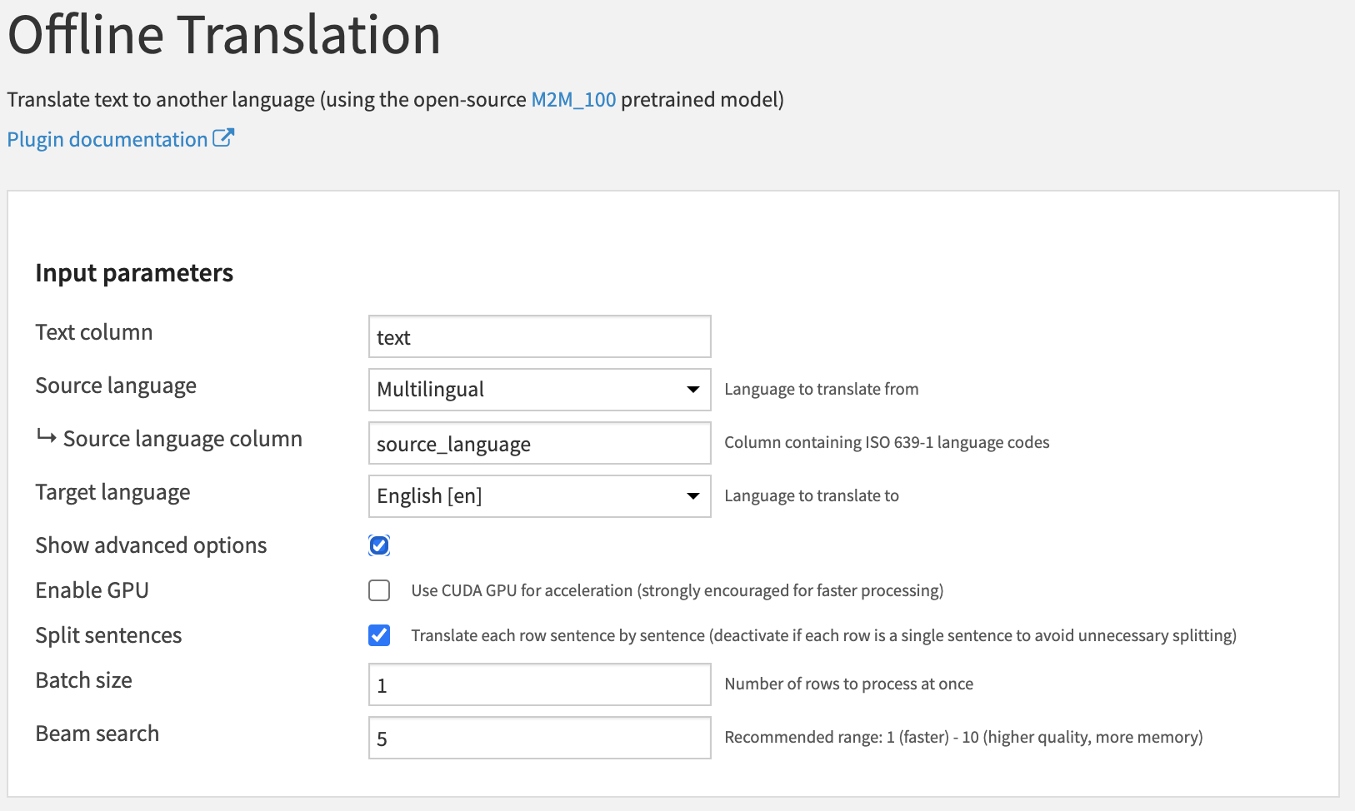Click the source_language column input field
Screen dimensions: 1355x811
pyautogui.click(x=539, y=443)
